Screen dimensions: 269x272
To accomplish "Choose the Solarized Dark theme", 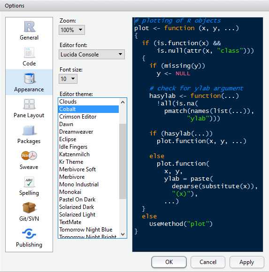I will tap(88, 207).
